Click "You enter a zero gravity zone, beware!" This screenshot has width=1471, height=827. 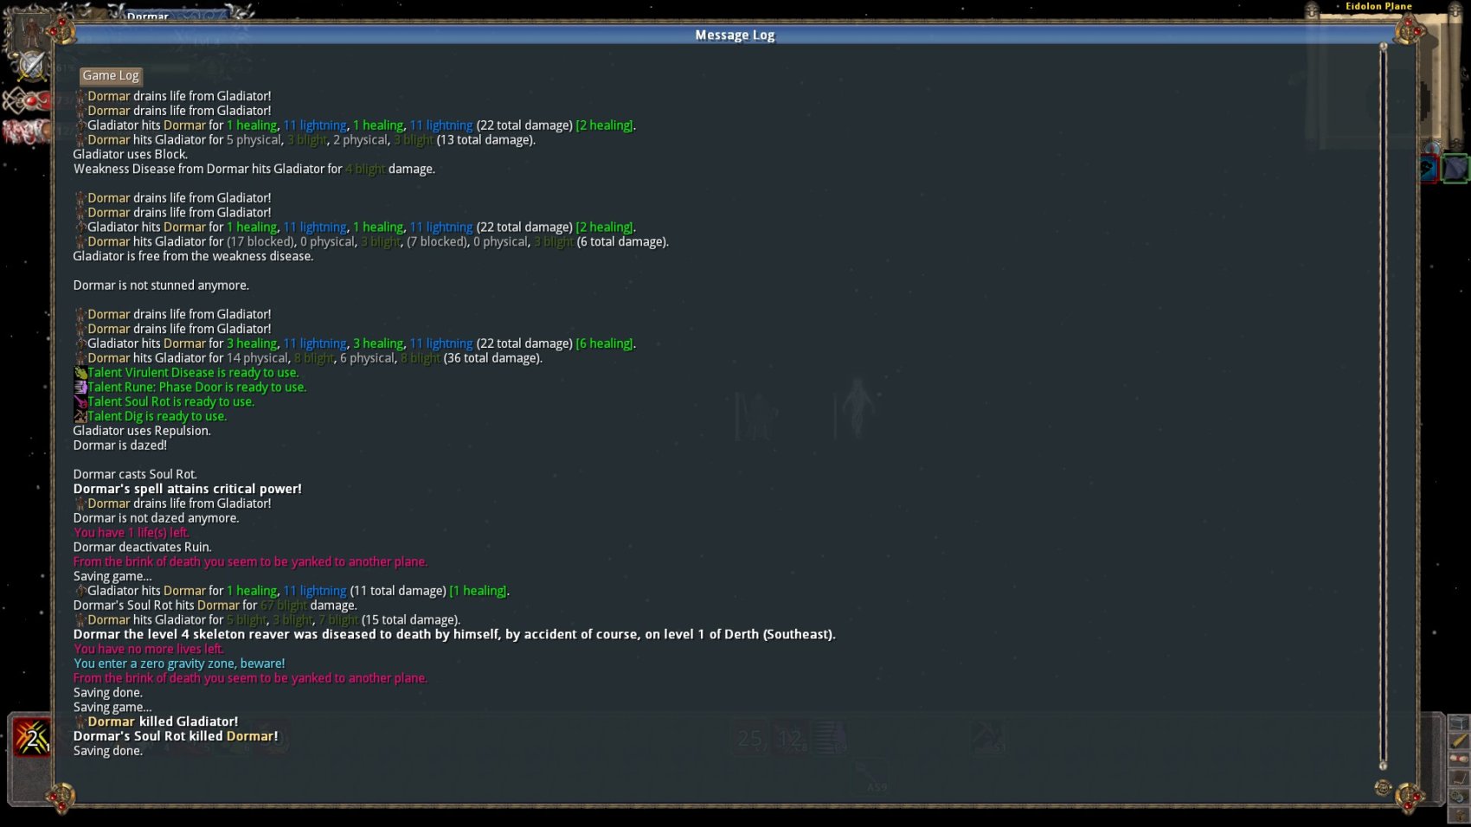coord(179,664)
